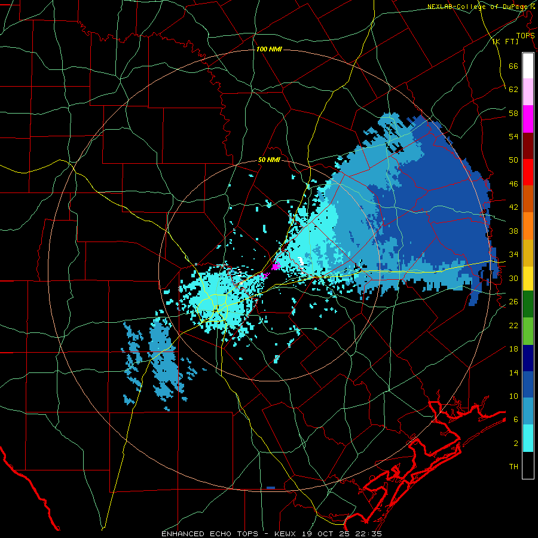Click the "30" legend value
538x538 pixels.
pos(513,278)
